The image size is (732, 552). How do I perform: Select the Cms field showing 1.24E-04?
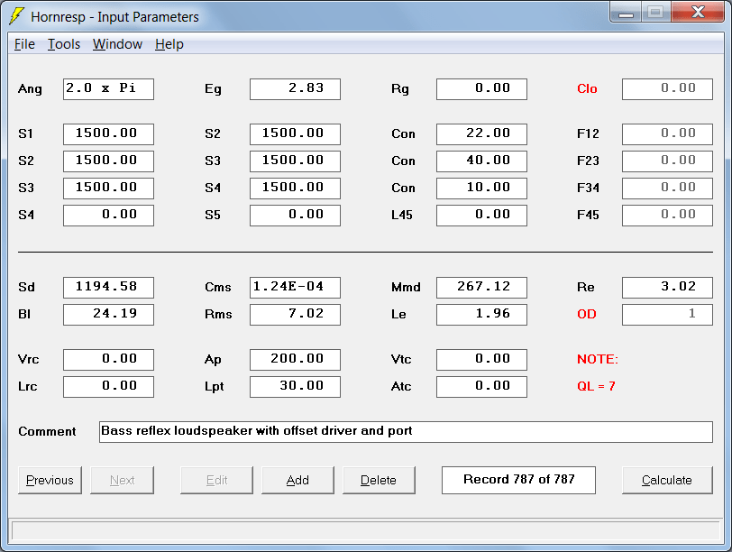pos(295,288)
